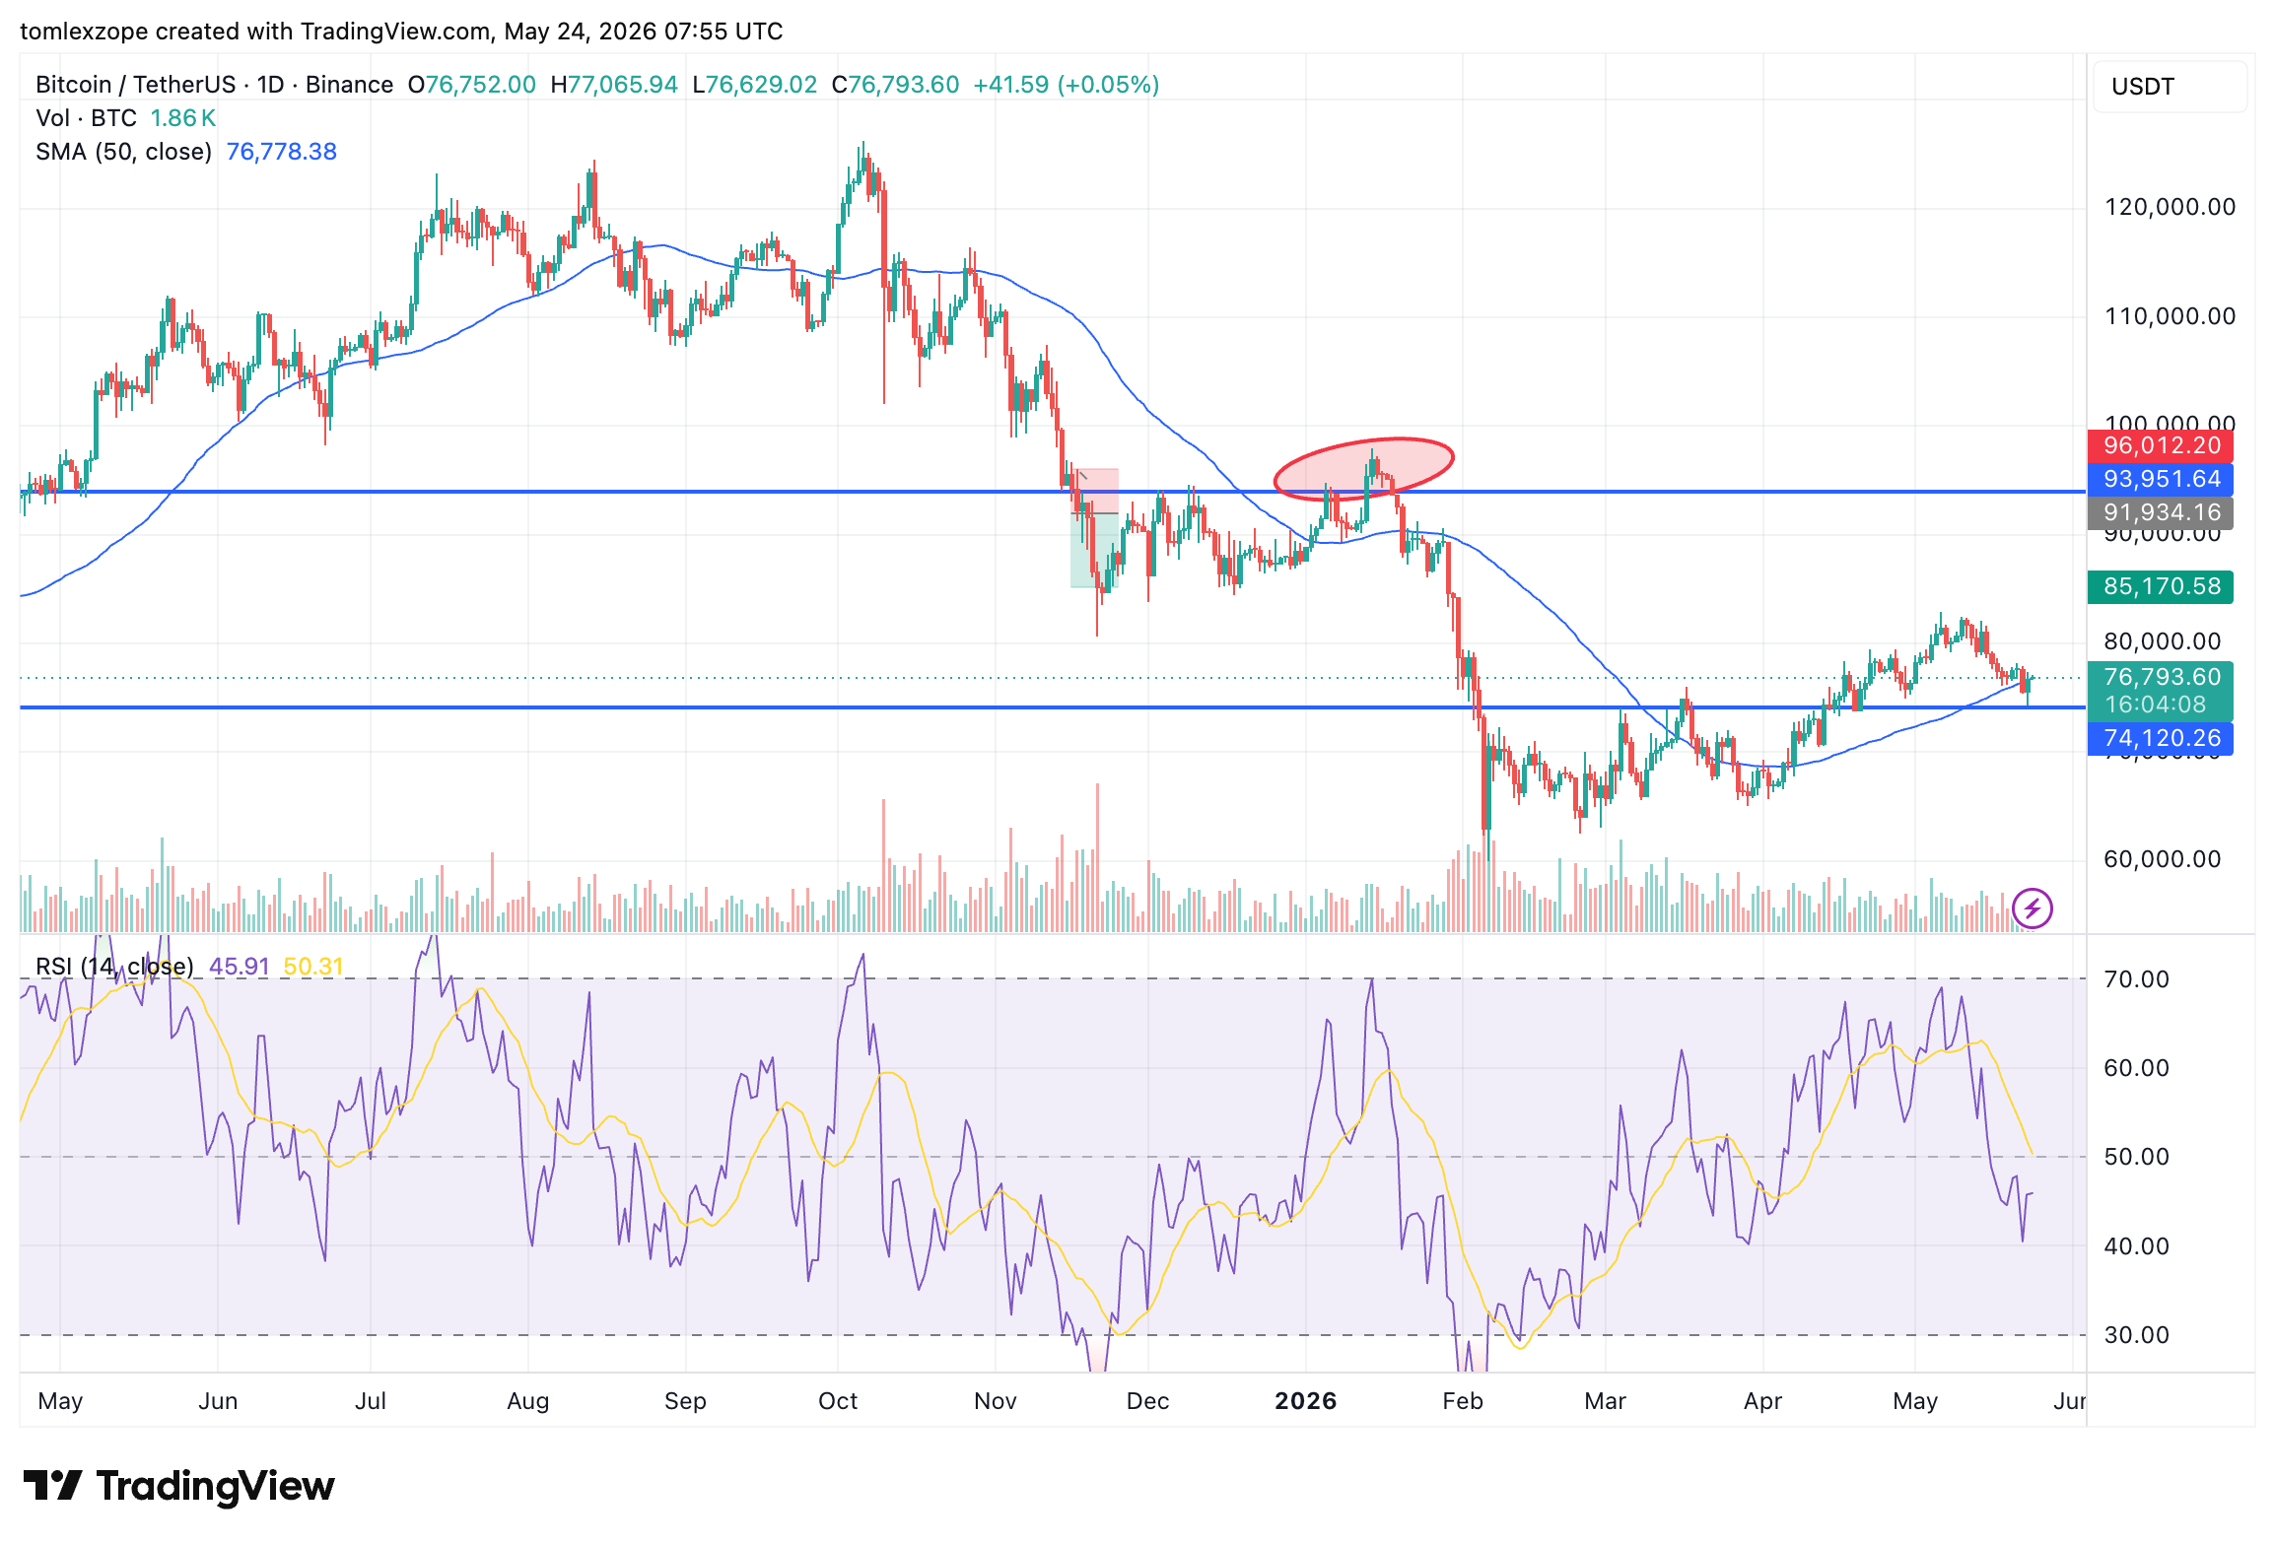Select the red and green position box drawing
Screen dimensions: 2275x1545
point(1095,528)
